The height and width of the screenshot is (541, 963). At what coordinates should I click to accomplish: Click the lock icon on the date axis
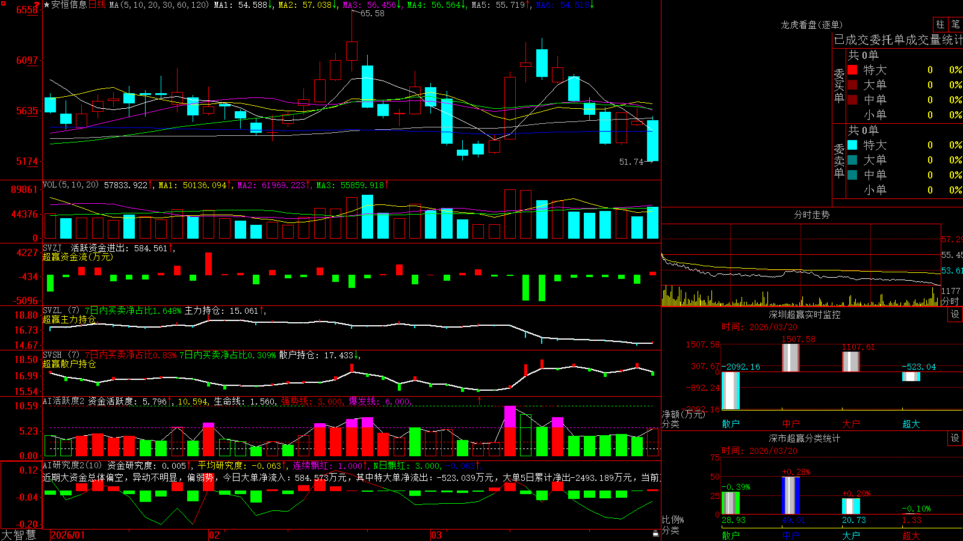[x=656, y=534]
